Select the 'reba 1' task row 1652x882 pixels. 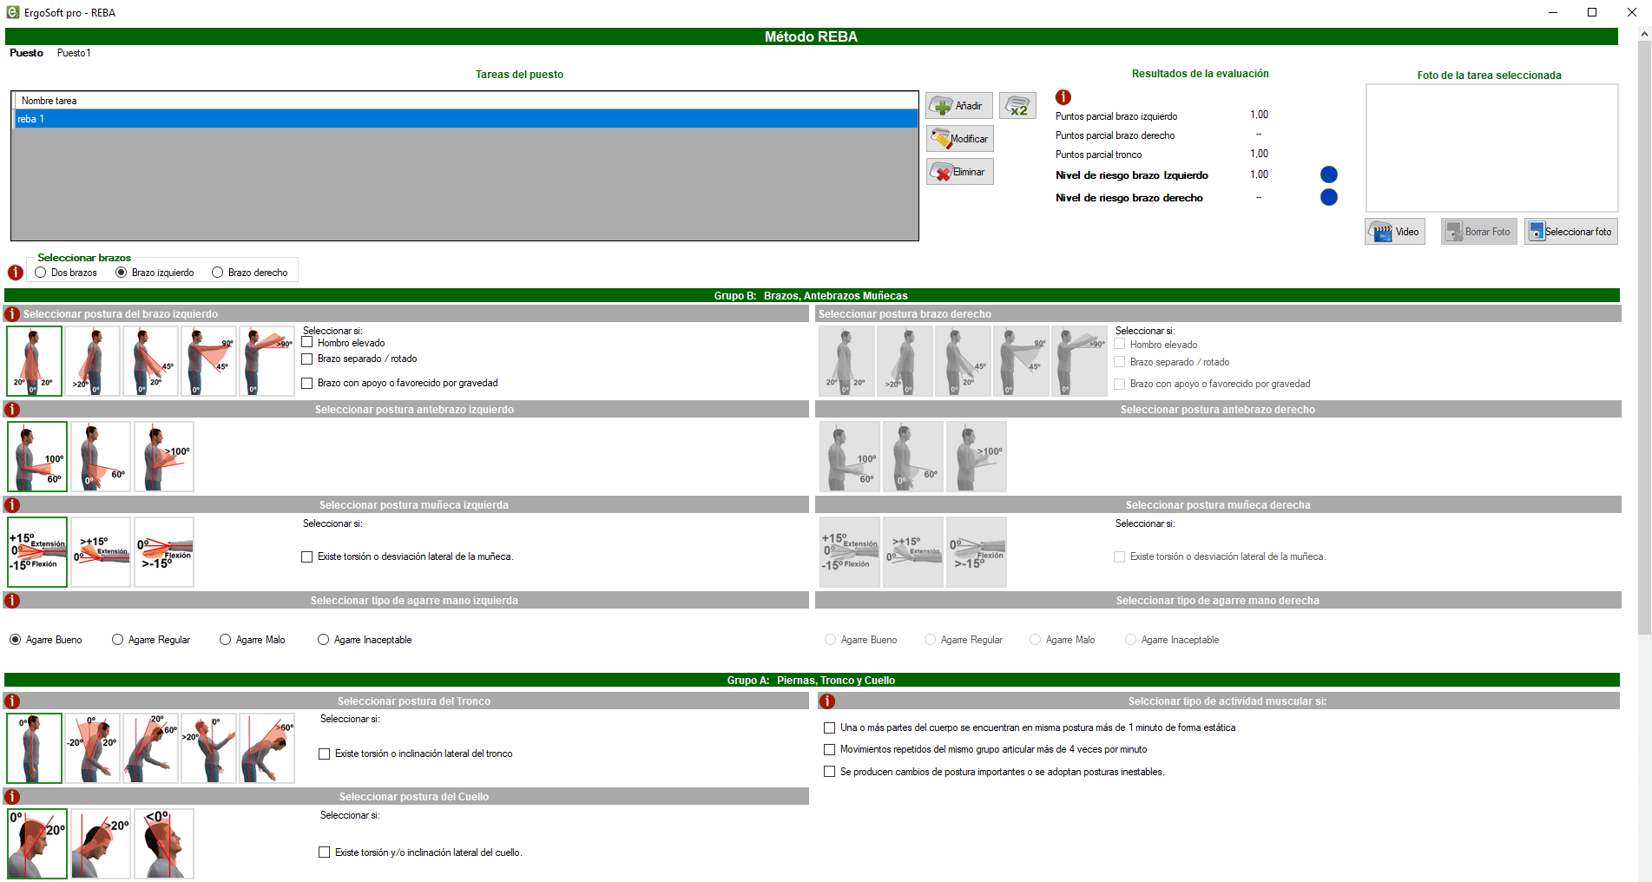[x=466, y=119]
